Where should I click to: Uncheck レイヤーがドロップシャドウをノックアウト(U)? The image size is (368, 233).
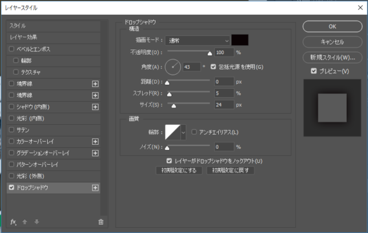[169, 161]
